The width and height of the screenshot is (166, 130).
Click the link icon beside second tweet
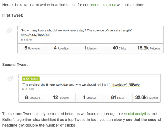tap(11, 79)
